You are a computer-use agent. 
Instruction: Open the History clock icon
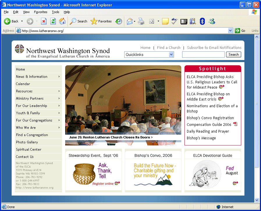point(119,21)
